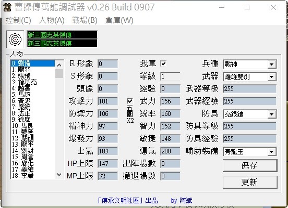The width and height of the screenshot is (288, 208).
Task: Select 18: 李嚴 in character list
Action: 33,175
